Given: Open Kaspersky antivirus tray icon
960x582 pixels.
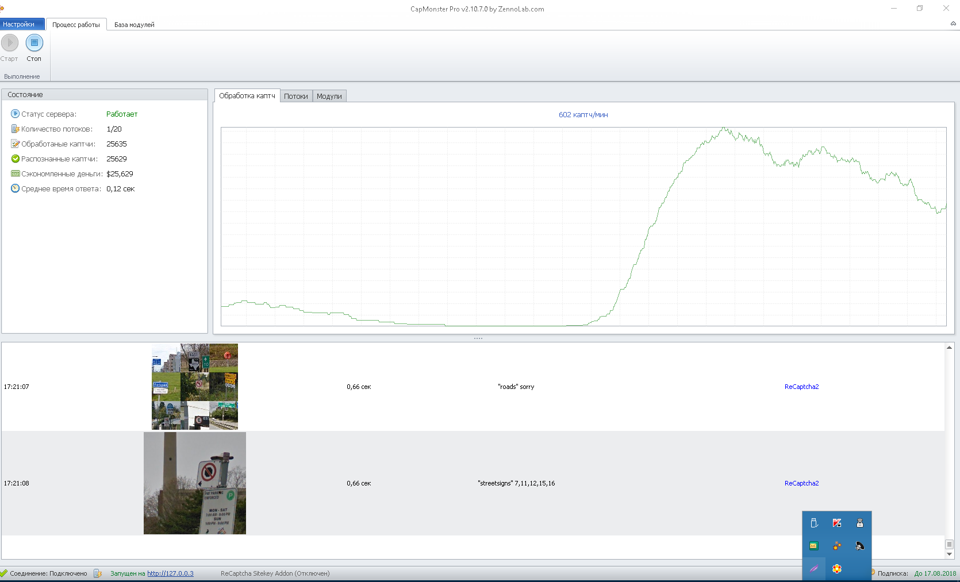Looking at the screenshot, I should click(x=837, y=523).
